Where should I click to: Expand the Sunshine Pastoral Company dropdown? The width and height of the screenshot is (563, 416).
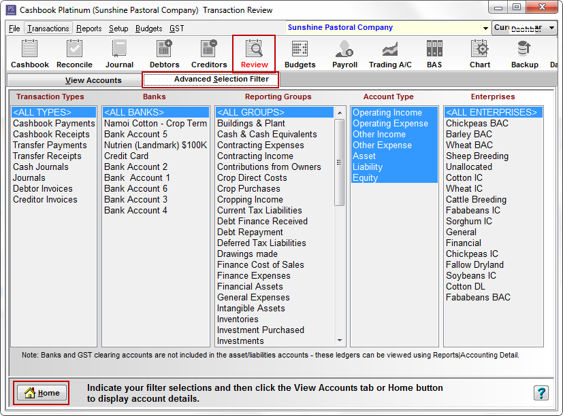(485, 28)
